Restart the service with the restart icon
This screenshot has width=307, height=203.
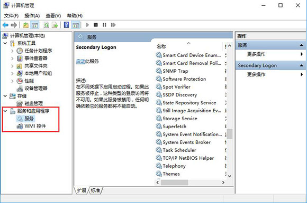(113, 25)
